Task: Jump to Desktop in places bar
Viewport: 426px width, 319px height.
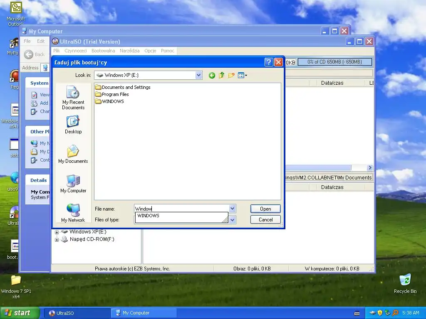Action: 73,125
